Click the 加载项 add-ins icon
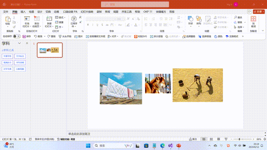267x150 pixels. [x=253, y=19]
